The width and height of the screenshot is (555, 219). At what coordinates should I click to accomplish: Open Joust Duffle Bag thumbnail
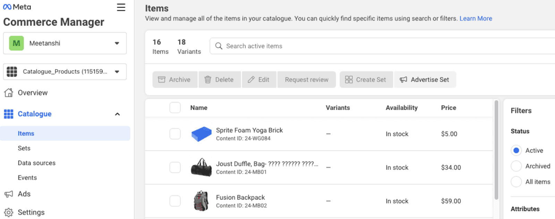point(202,167)
